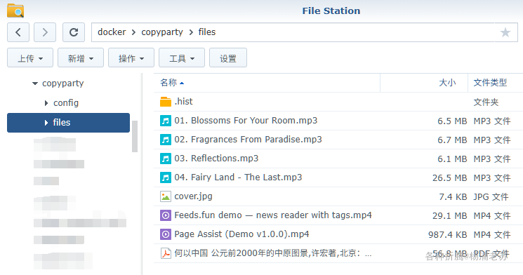The image size is (523, 275).
Task: Click the .hist folder icon
Action: 166,102
